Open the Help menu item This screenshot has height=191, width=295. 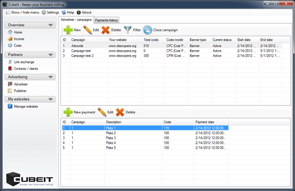tap(68, 12)
